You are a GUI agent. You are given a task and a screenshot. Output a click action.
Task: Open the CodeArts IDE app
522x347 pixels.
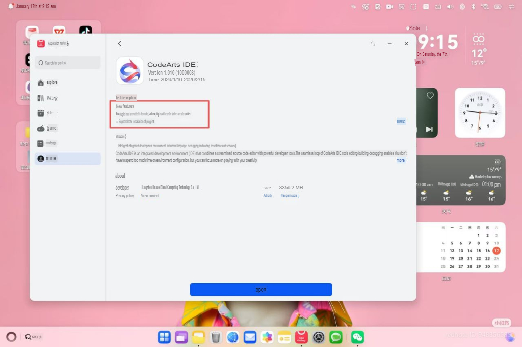click(x=261, y=290)
